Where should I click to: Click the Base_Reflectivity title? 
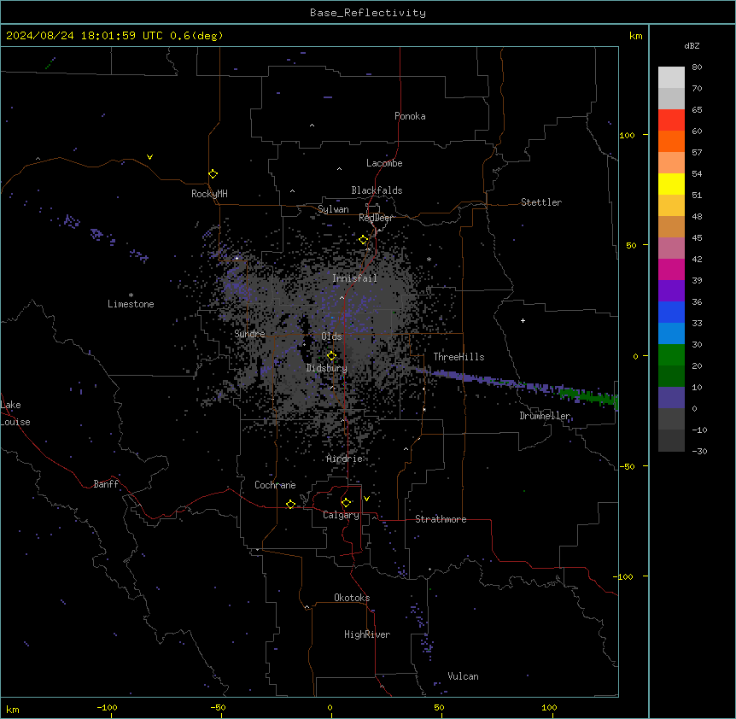[x=368, y=13]
